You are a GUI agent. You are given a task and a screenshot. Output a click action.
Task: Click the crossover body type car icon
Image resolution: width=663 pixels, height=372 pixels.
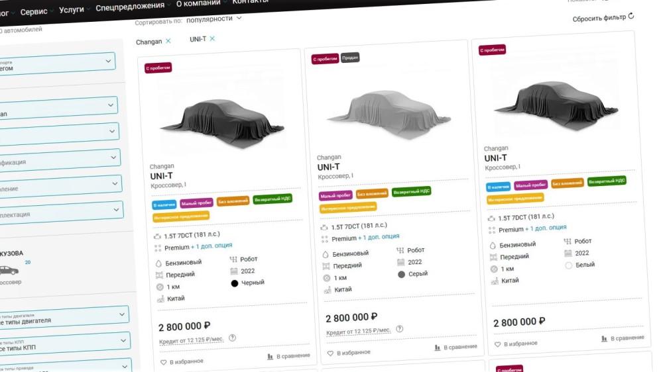pyautogui.click(x=7, y=270)
